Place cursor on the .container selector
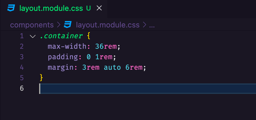 [61, 36]
